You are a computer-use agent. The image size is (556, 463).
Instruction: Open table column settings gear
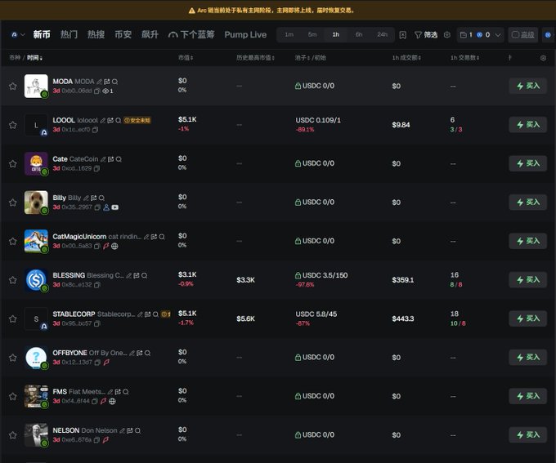tap(543, 58)
